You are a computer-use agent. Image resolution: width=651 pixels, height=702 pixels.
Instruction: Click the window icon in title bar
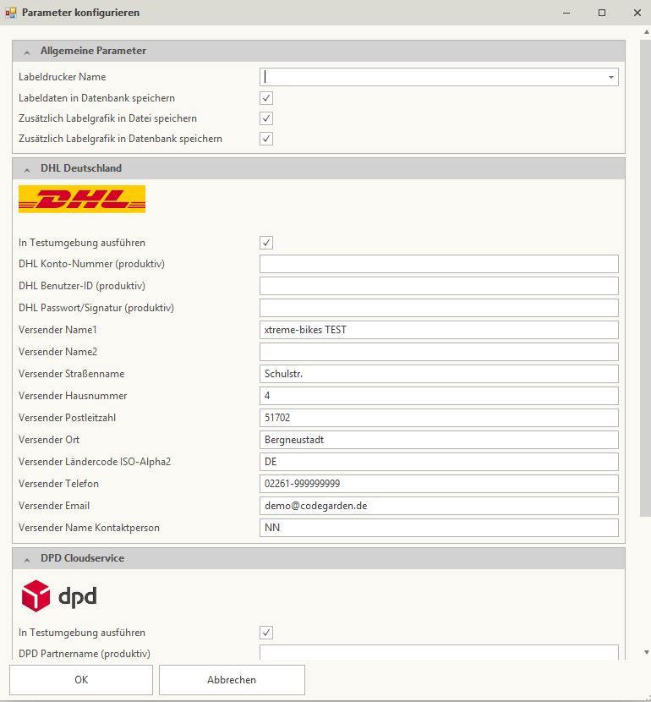(11, 13)
